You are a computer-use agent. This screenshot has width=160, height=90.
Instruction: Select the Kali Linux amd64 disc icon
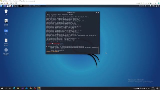click(6, 52)
